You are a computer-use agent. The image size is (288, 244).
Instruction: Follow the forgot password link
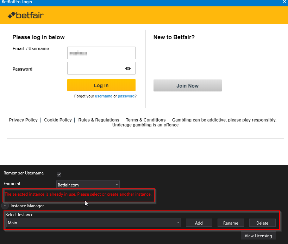tap(126, 96)
